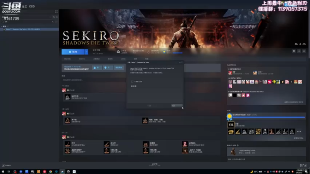The image size is (310, 174).
Task: Open dropdown arrow beside the pause button
Action: [x=86, y=52]
